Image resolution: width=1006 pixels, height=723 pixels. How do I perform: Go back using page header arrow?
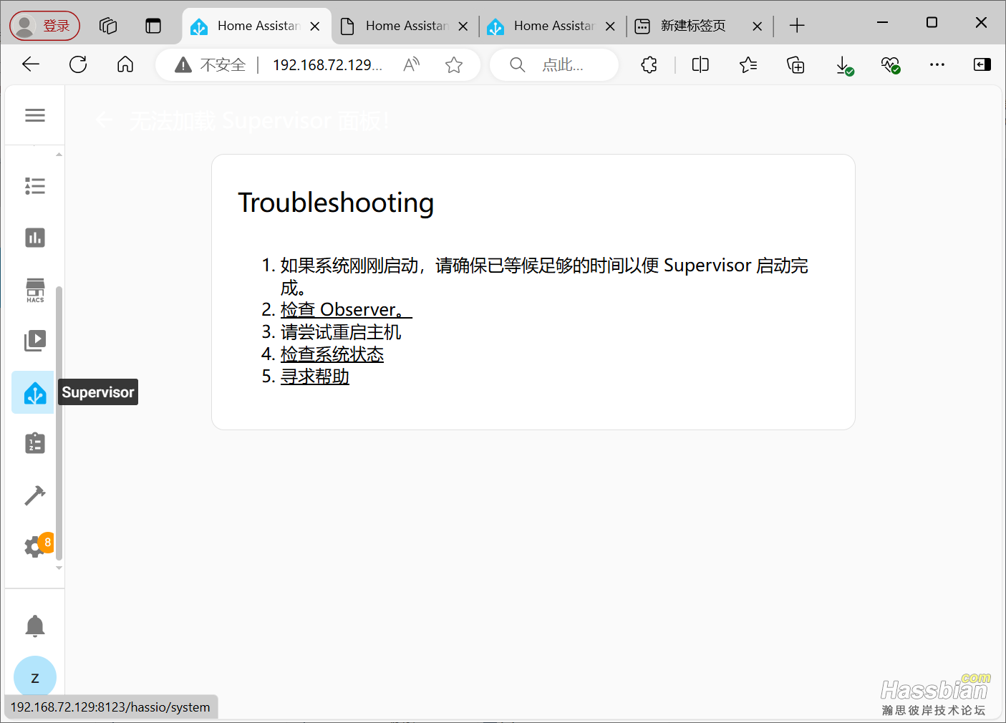[105, 120]
